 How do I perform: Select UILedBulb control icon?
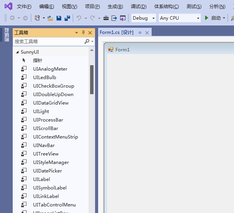tap(24, 77)
